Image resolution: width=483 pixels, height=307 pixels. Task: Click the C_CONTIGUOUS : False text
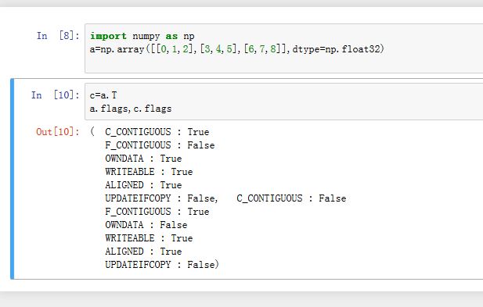(x=291, y=198)
